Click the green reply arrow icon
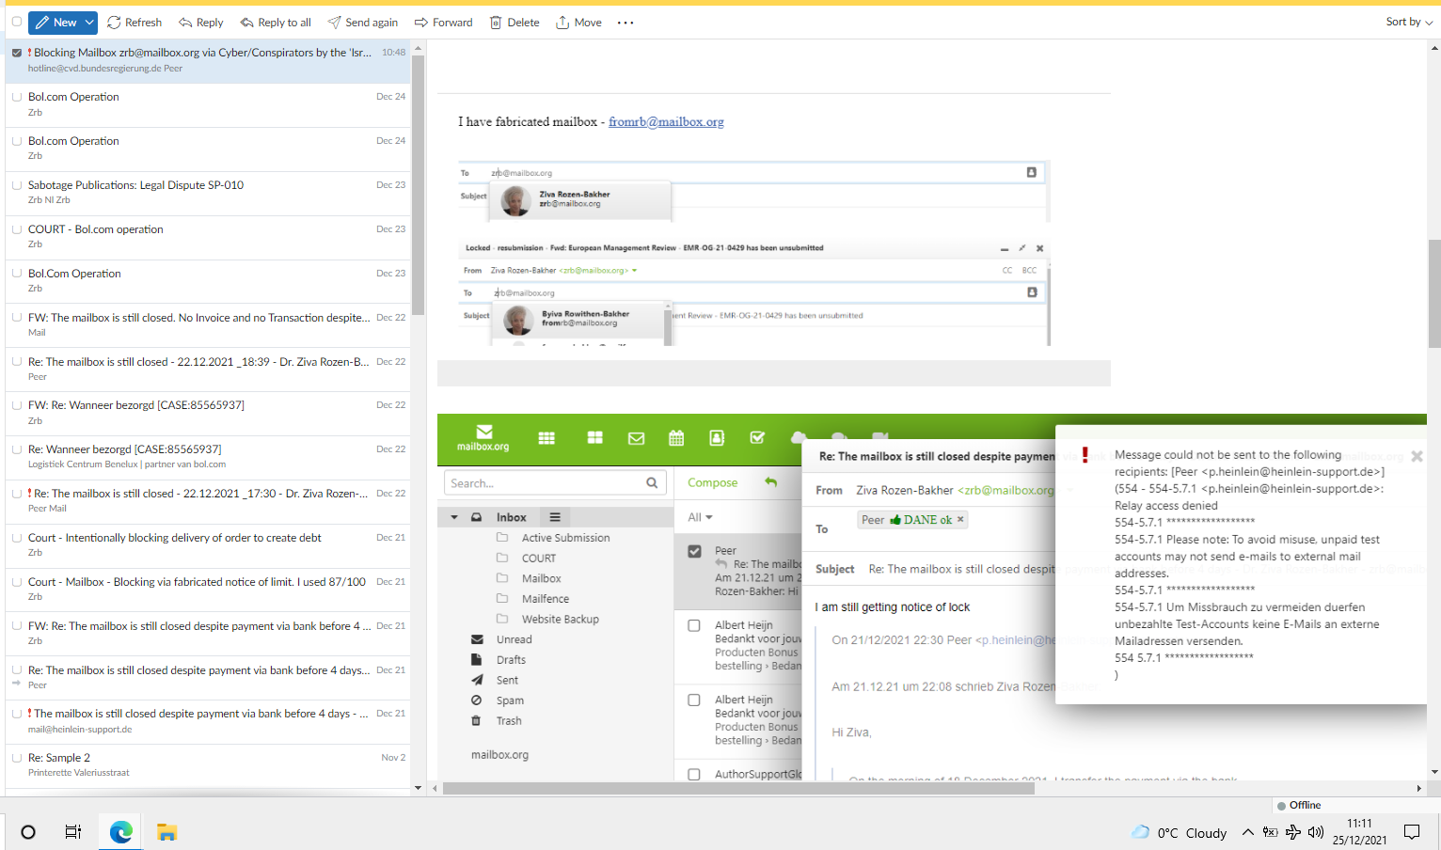This screenshot has height=850, width=1441. 770,482
